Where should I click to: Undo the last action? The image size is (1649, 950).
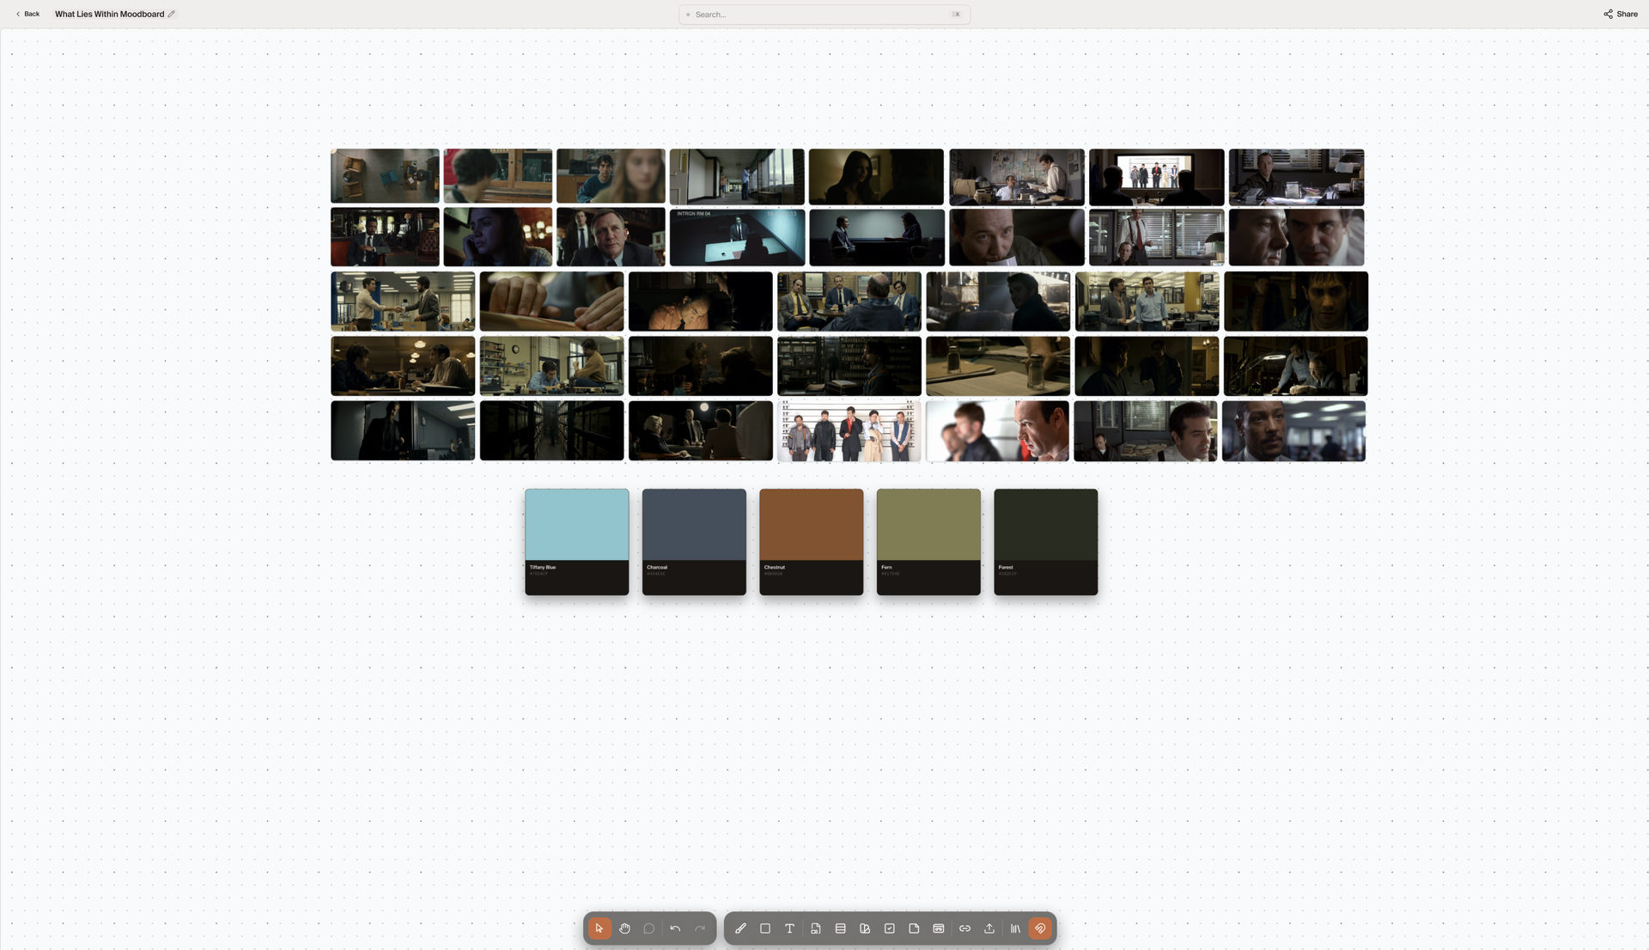(675, 929)
